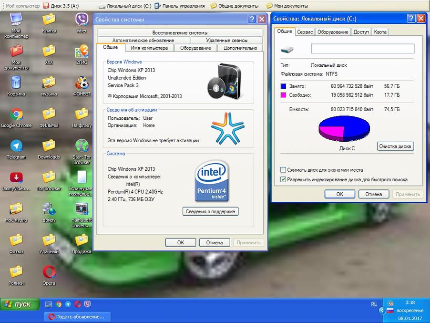Open the Пуск start menu
430x323 pixels.
[20, 304]
